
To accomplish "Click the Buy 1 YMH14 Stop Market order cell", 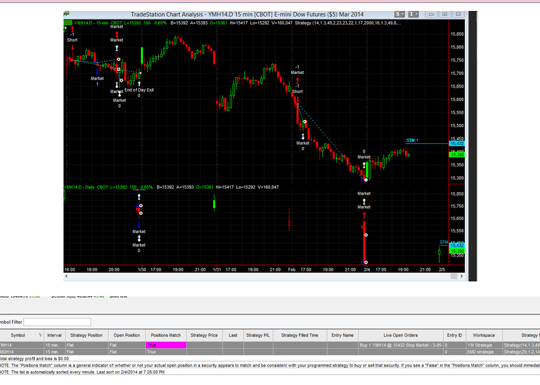I will pos(401,345).
